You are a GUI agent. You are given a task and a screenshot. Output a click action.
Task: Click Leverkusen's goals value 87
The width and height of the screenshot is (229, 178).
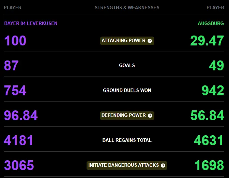[11, 66]
